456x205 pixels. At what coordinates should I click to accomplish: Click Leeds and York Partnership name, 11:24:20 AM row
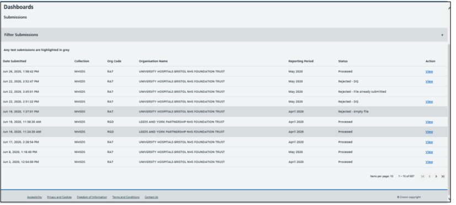click(x=181, y=132)
